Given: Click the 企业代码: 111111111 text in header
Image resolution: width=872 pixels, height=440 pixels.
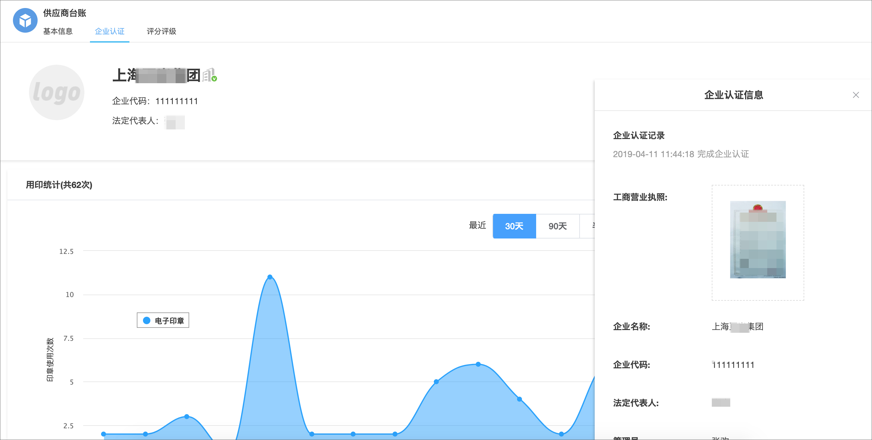Looking at the screenshot, I should [x=155, y=101].
